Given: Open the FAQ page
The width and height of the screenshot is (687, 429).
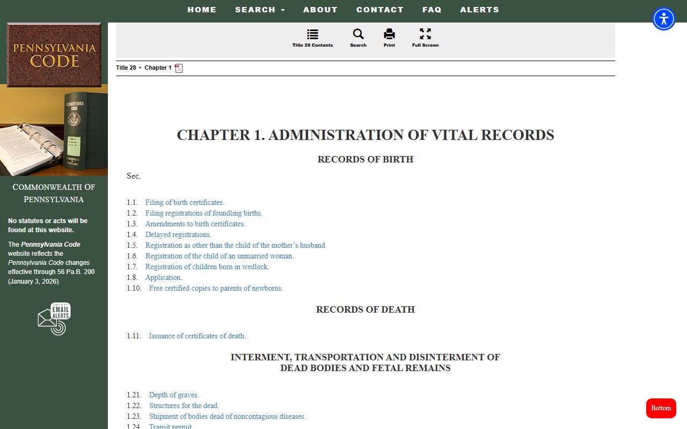Looking at the screenshot, I should (432, 10).
